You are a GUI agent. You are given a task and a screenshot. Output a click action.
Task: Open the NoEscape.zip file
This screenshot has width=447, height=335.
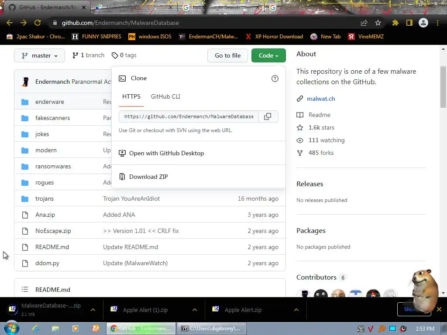53,231
